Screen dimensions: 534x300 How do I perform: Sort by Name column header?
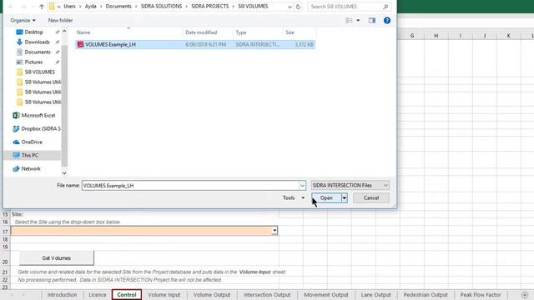83,32
